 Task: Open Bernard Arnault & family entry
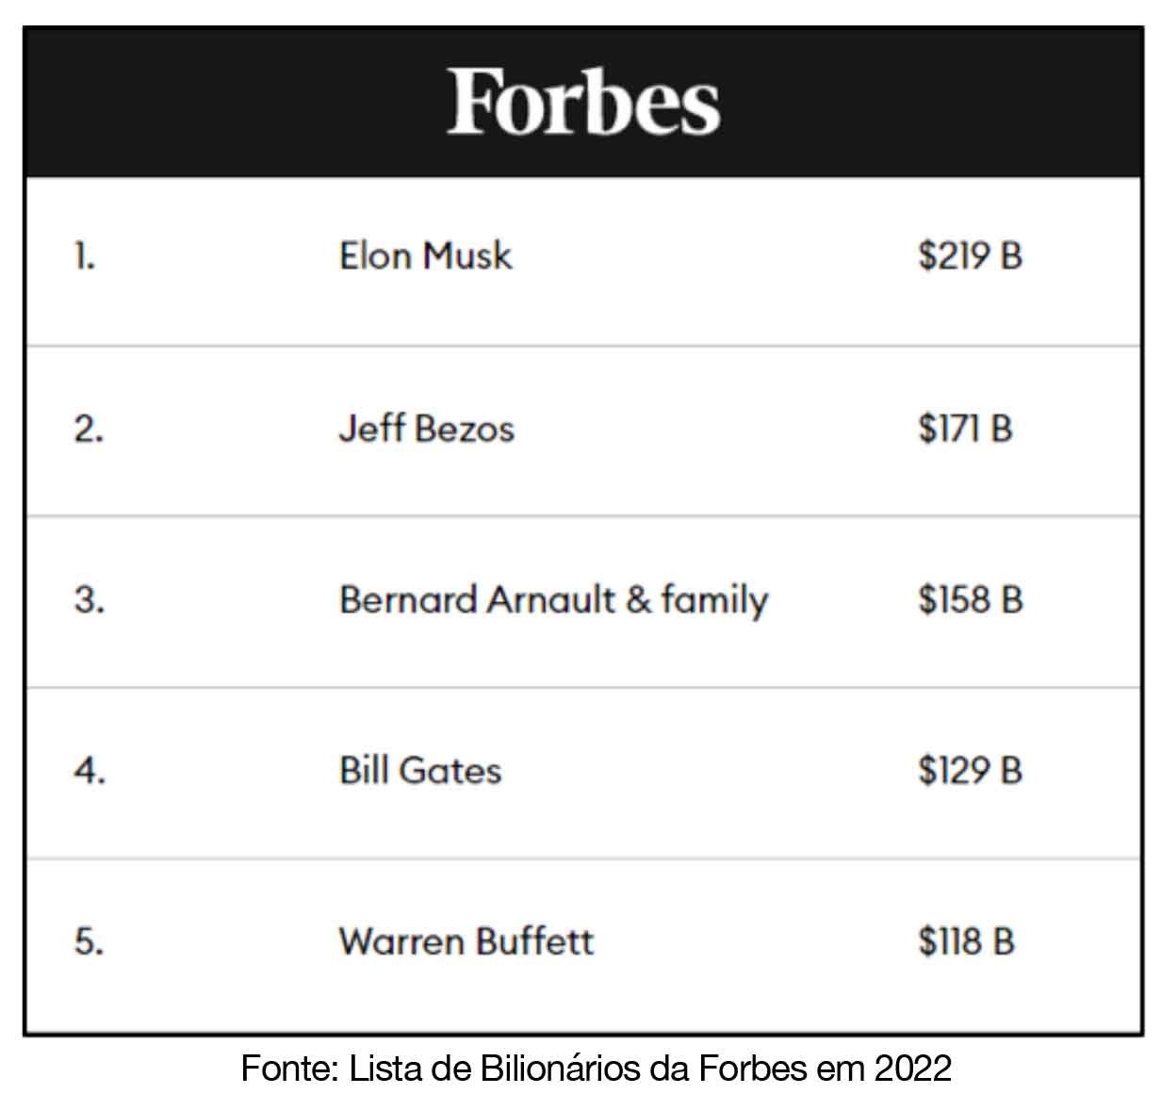coord(554,600)
